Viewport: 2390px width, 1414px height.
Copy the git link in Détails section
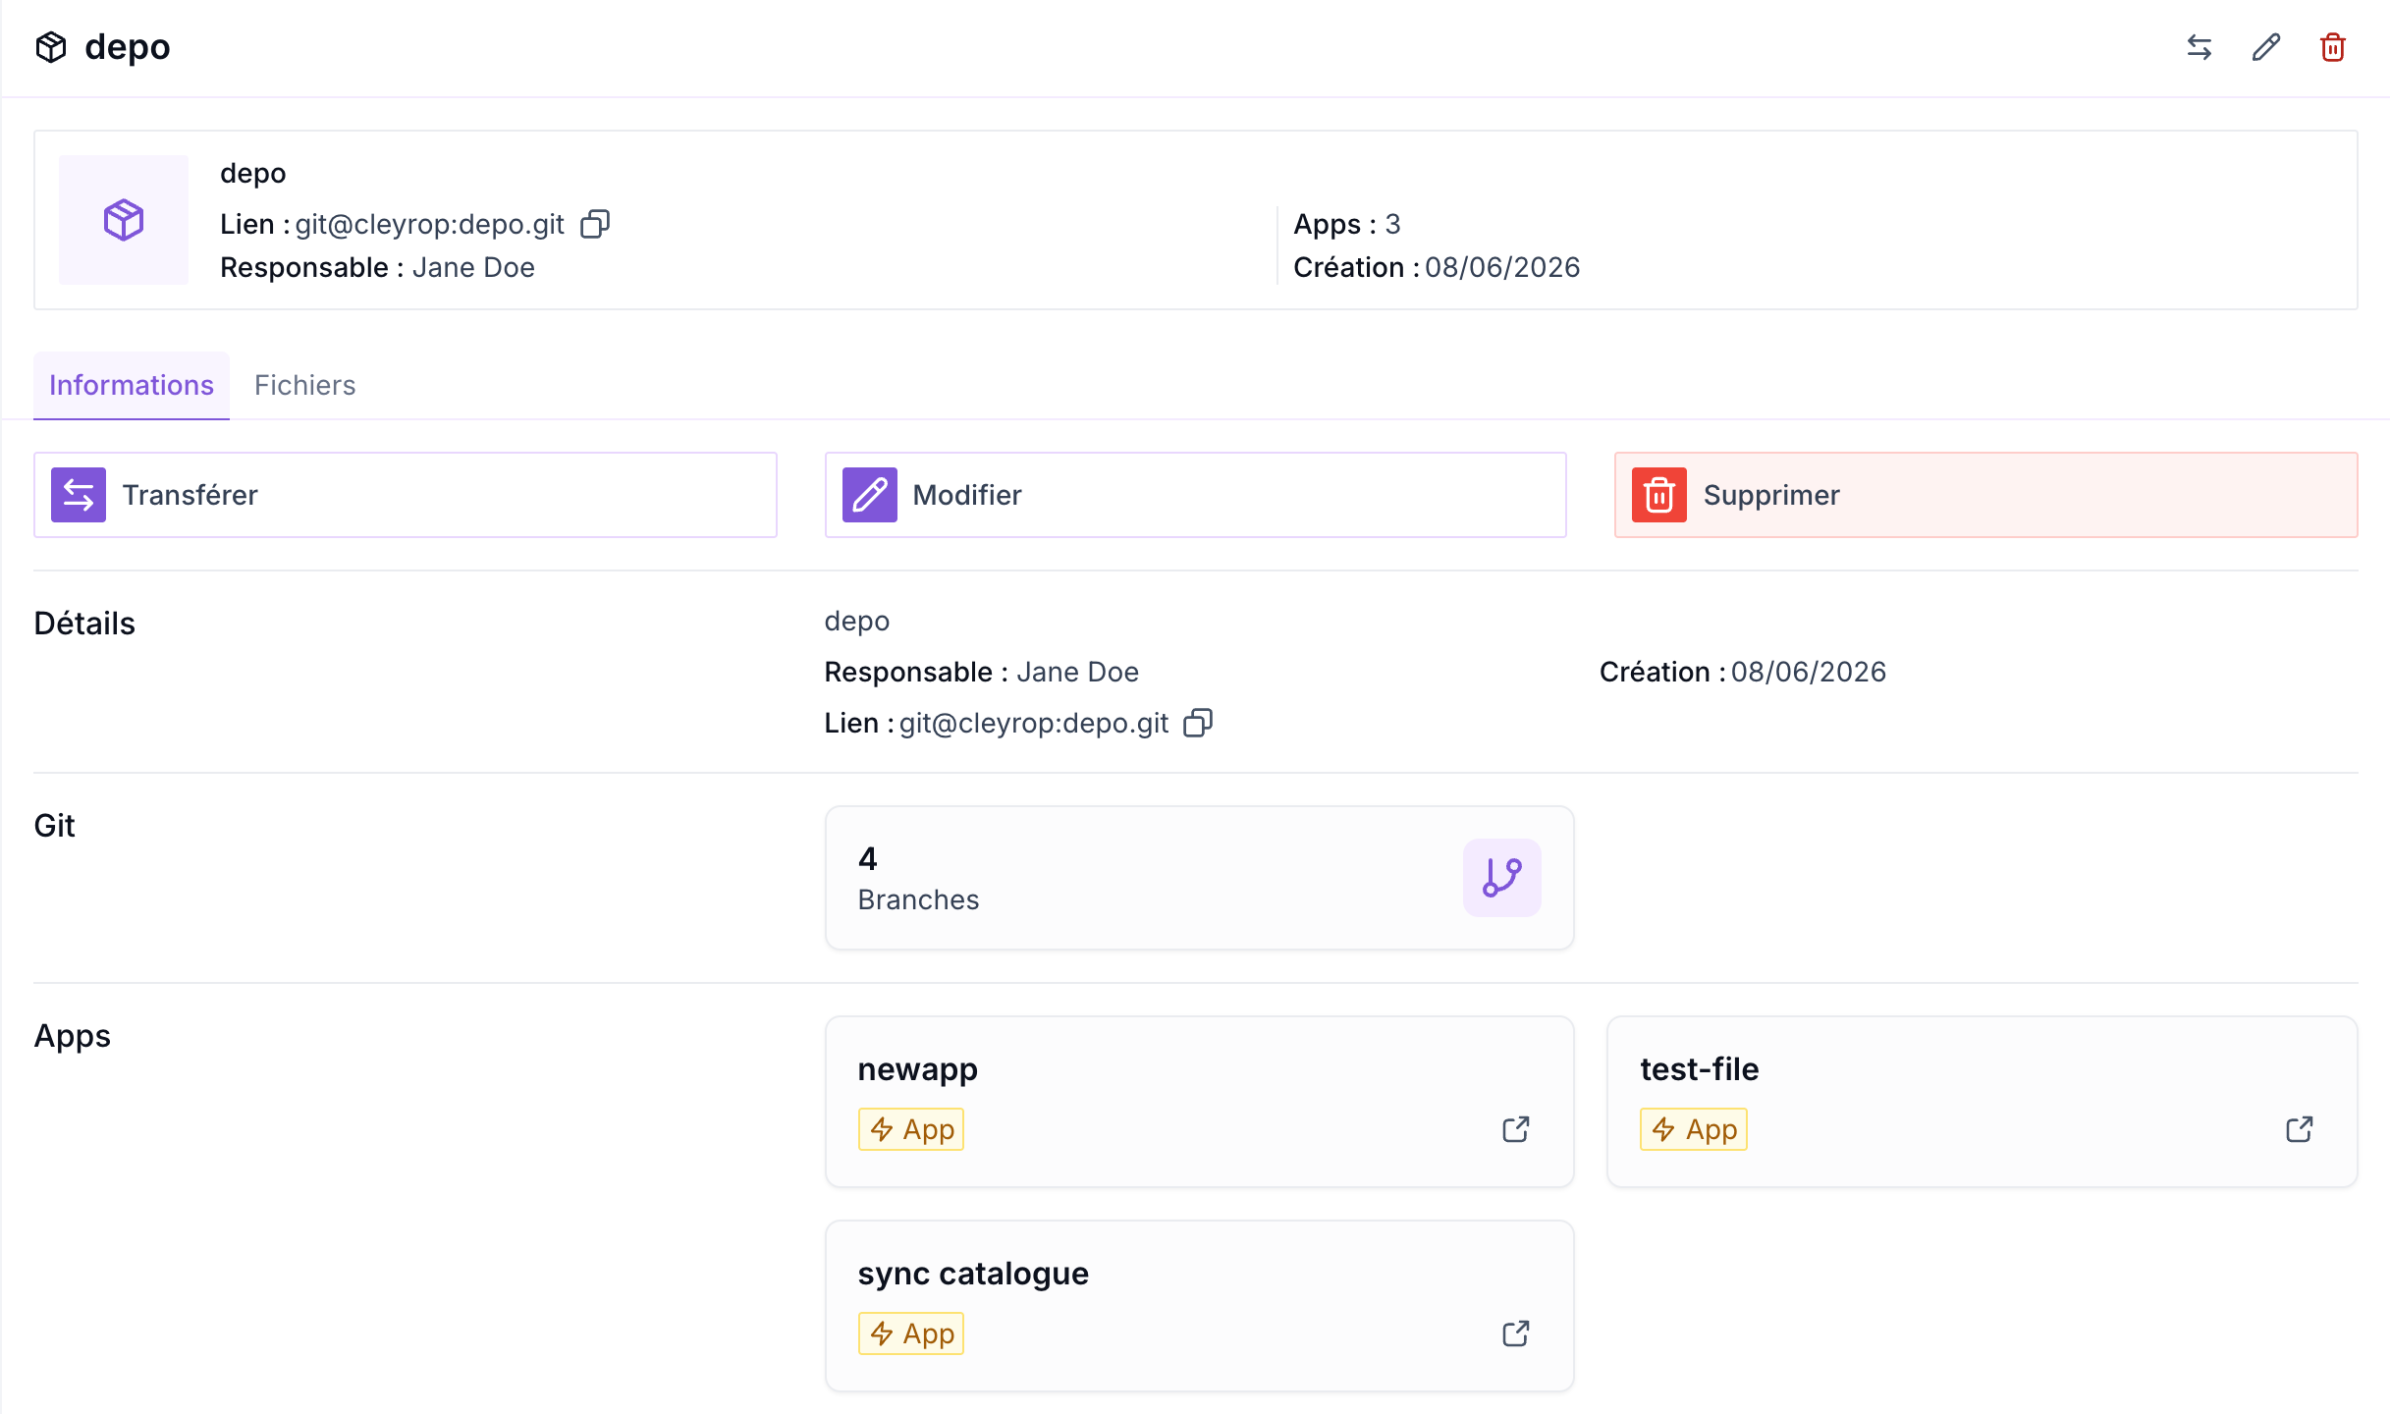pyautogui.click(x=1198, y=723)
